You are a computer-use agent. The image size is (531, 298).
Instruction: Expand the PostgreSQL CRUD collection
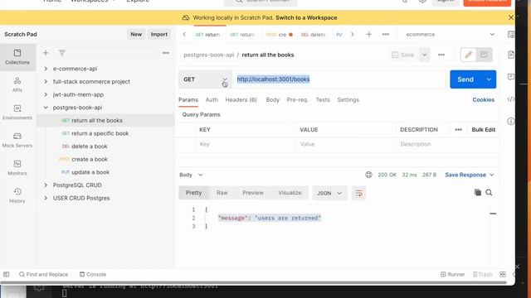click(46, 185)
